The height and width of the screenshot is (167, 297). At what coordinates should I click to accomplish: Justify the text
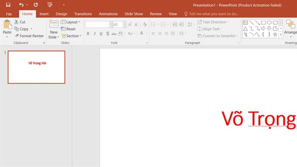point(173,33)
